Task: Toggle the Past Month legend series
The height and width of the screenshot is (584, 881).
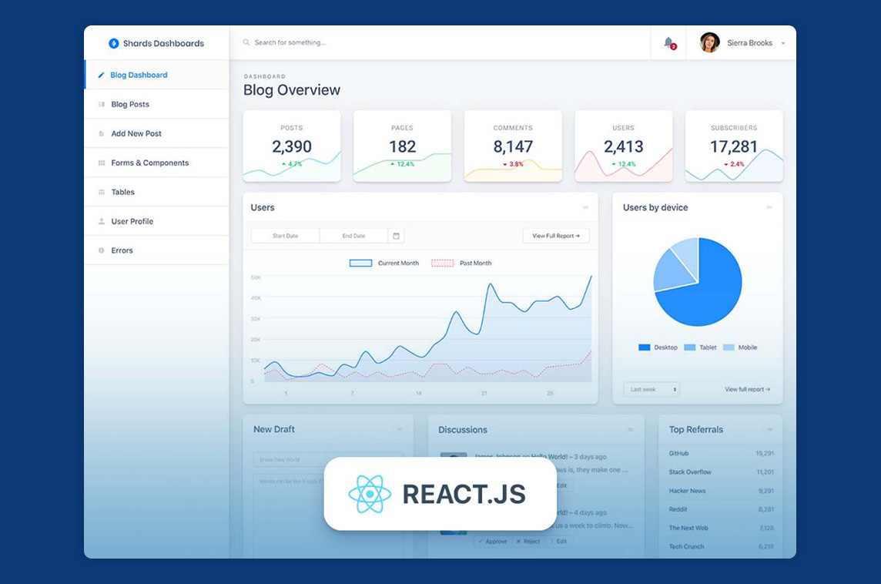Action: point(461,263)
